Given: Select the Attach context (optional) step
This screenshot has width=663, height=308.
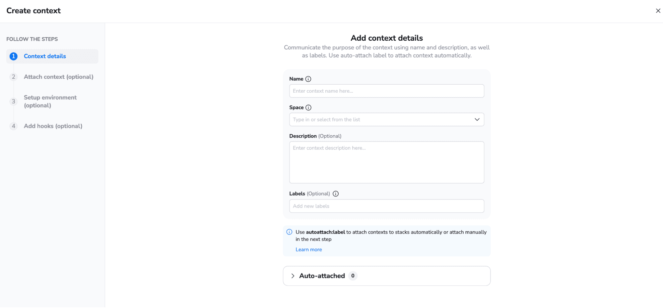Looking at the screenshot, I should tap(58, 77).
